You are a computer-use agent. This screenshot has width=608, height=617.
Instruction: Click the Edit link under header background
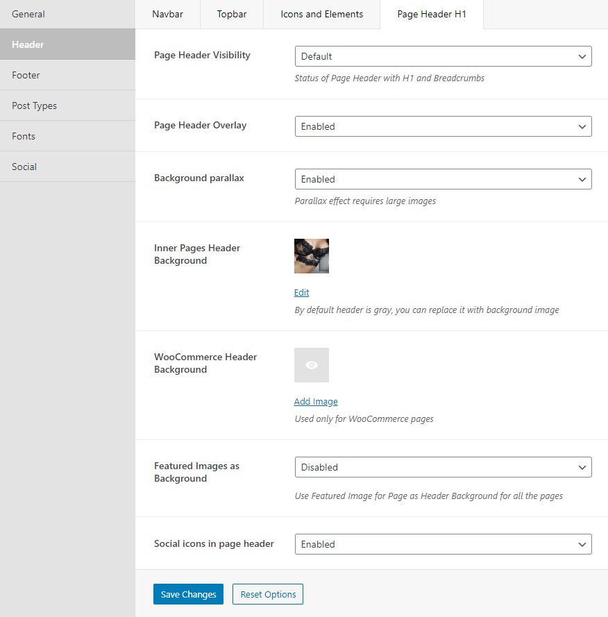301,292
